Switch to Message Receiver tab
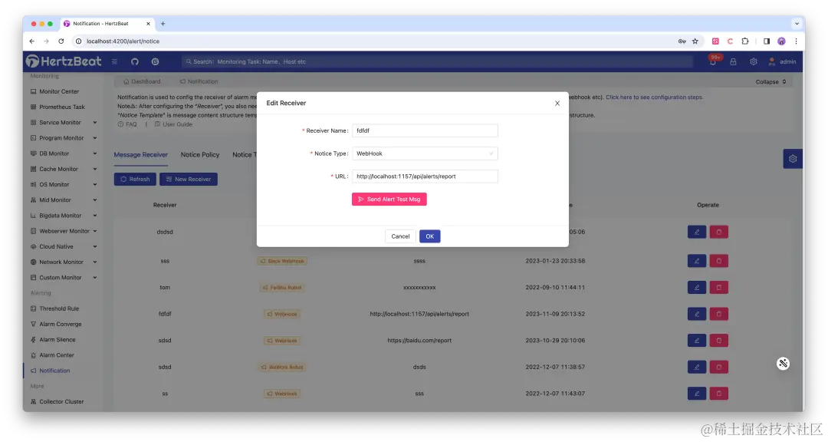 140,154
